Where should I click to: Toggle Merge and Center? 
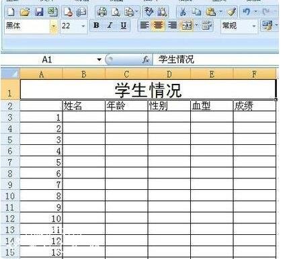[186, 25]
